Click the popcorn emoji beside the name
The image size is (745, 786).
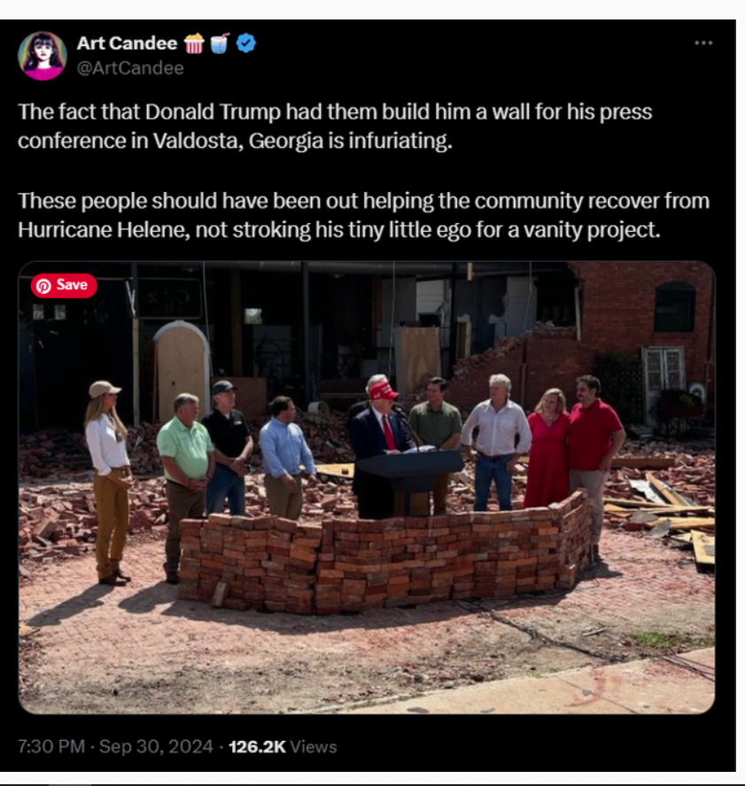(x=194, y=43)
